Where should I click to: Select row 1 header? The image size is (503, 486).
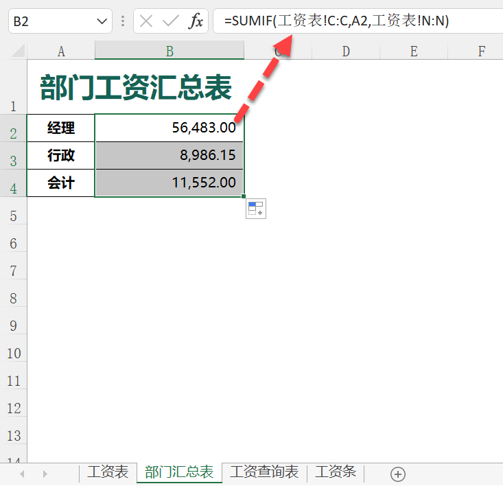13,86
